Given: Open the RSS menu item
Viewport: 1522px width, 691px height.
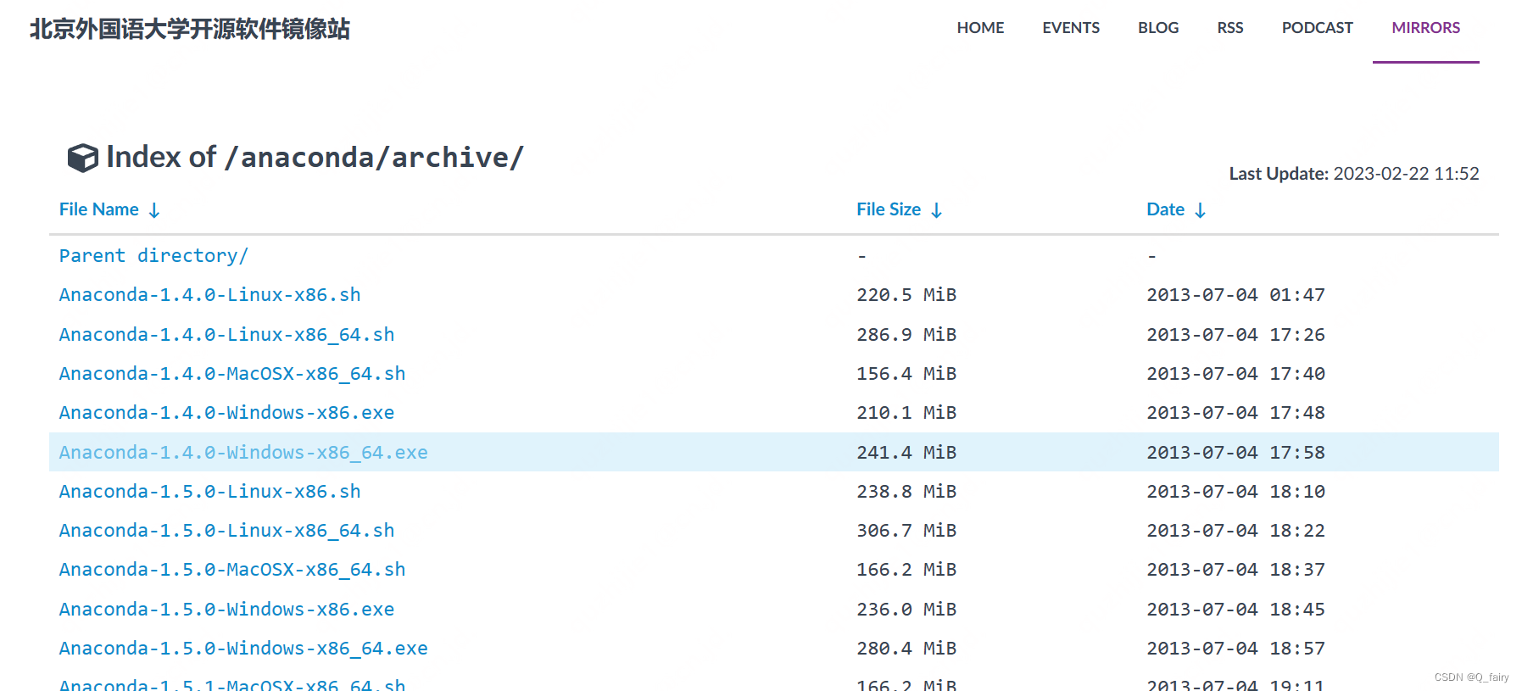Looking at the screenshot, I should coord(1230,28).
